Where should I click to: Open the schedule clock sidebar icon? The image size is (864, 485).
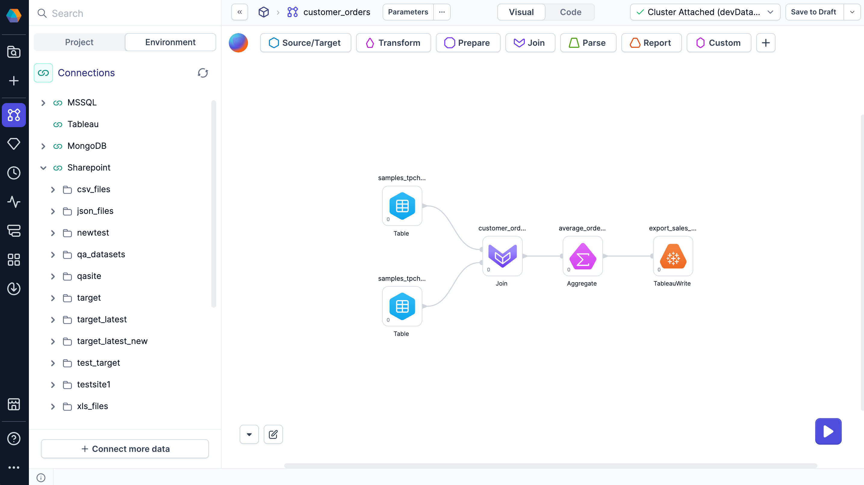(14, 173)
